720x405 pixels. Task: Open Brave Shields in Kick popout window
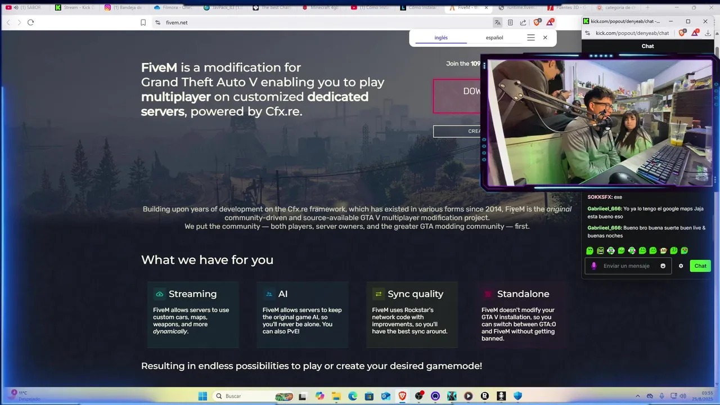tap(682, 33)
